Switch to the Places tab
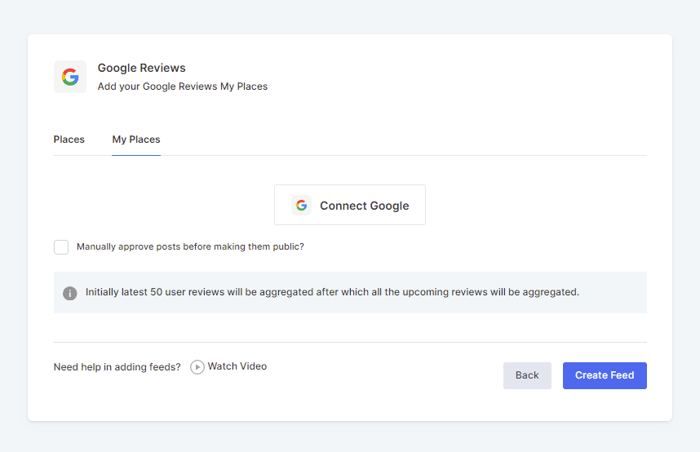Screen dimensions: 700x452 click(x=69, y=140)
